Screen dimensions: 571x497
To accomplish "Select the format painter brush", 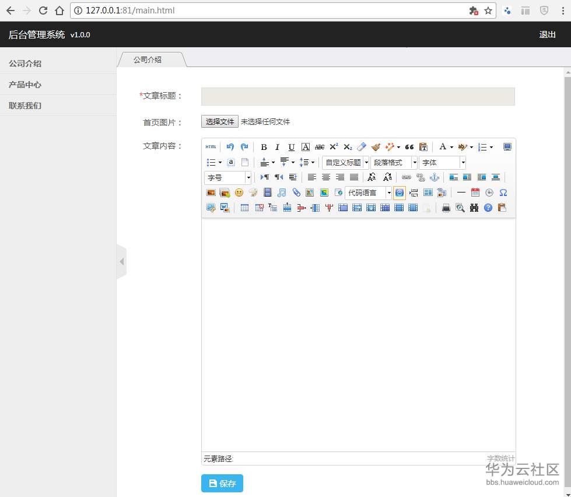I will (x=376, y=147).
